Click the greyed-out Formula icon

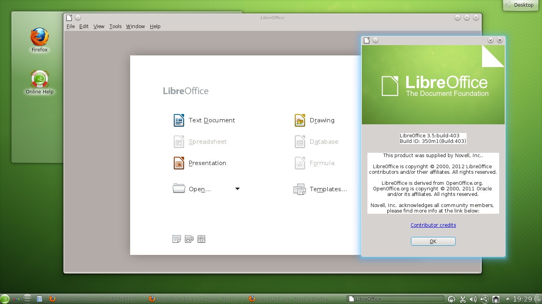300,163
